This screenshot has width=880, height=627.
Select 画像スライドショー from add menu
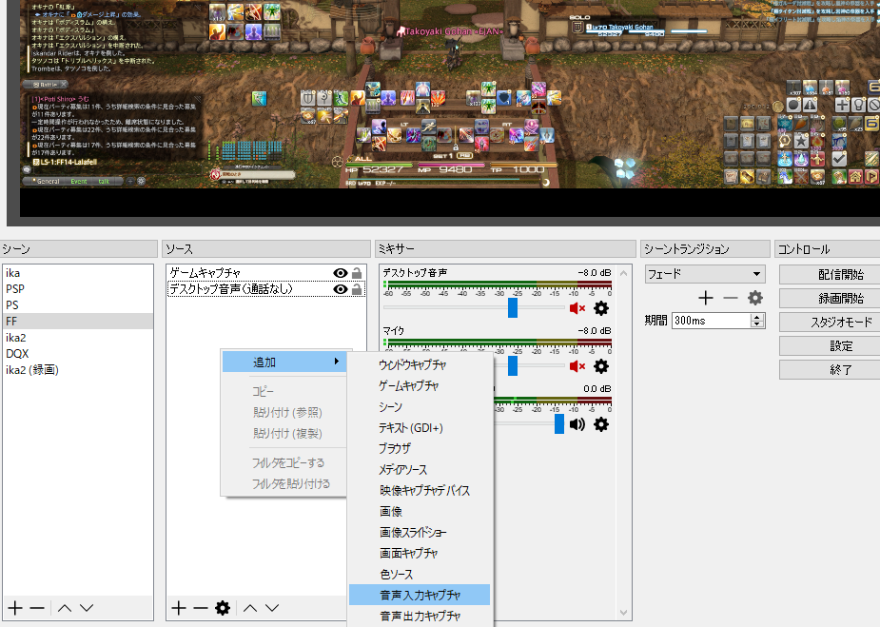coord(420,532)
